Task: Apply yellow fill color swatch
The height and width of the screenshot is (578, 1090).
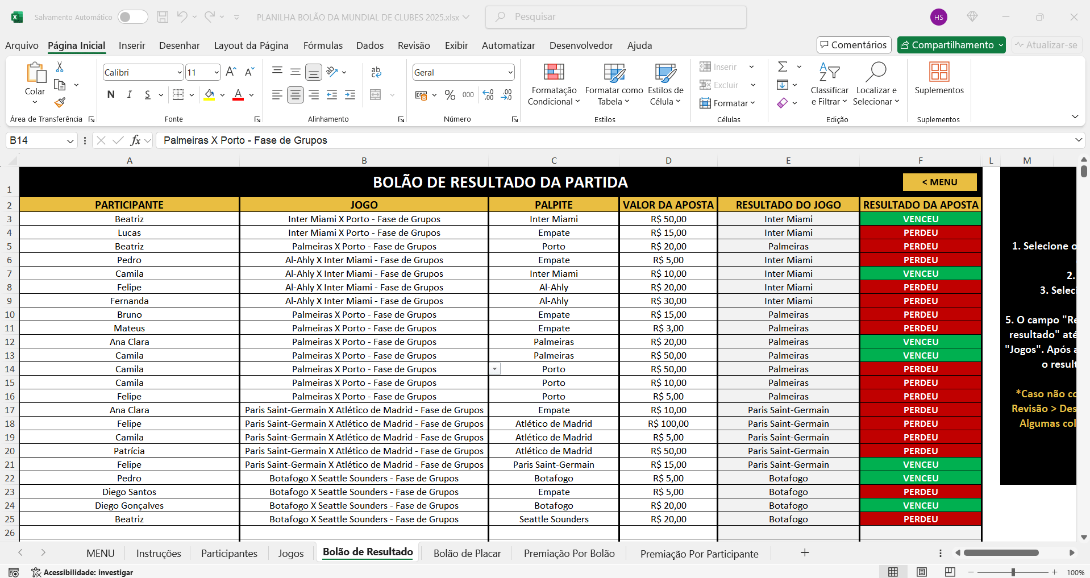Action: coord(209,95)
